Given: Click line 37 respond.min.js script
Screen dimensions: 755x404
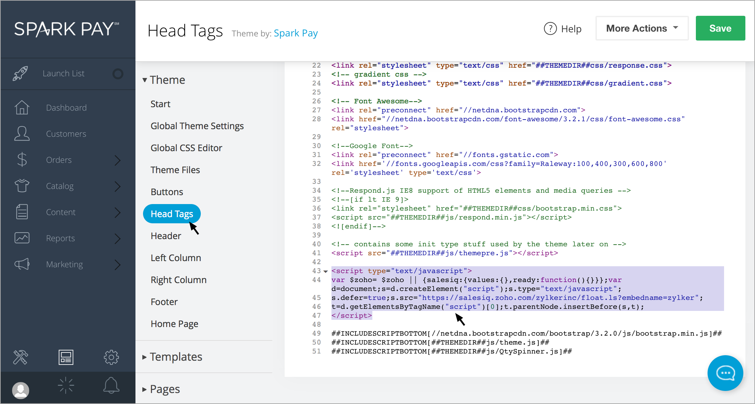Looking at the screenshot, I should 451,217.
